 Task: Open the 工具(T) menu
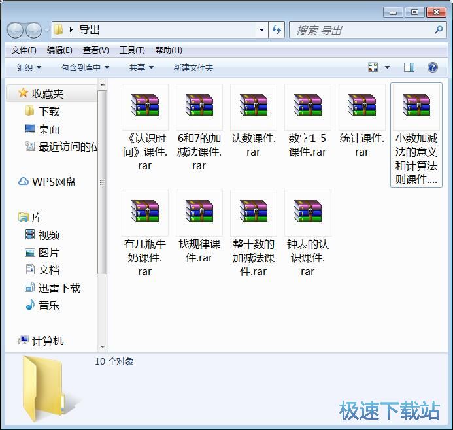[x=132, y=50]
